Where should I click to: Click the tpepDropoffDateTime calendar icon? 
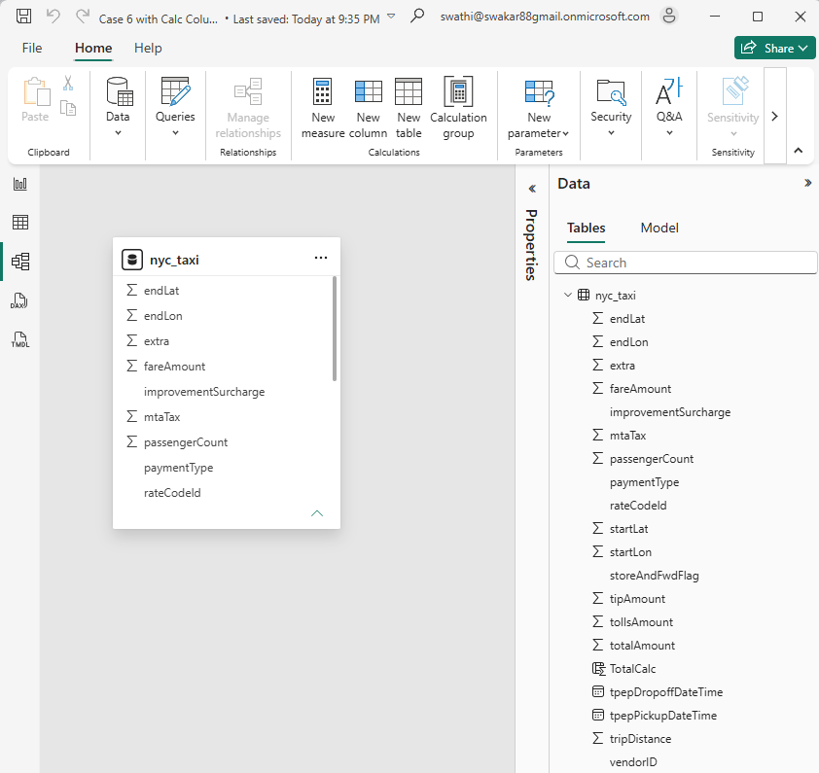598,691
